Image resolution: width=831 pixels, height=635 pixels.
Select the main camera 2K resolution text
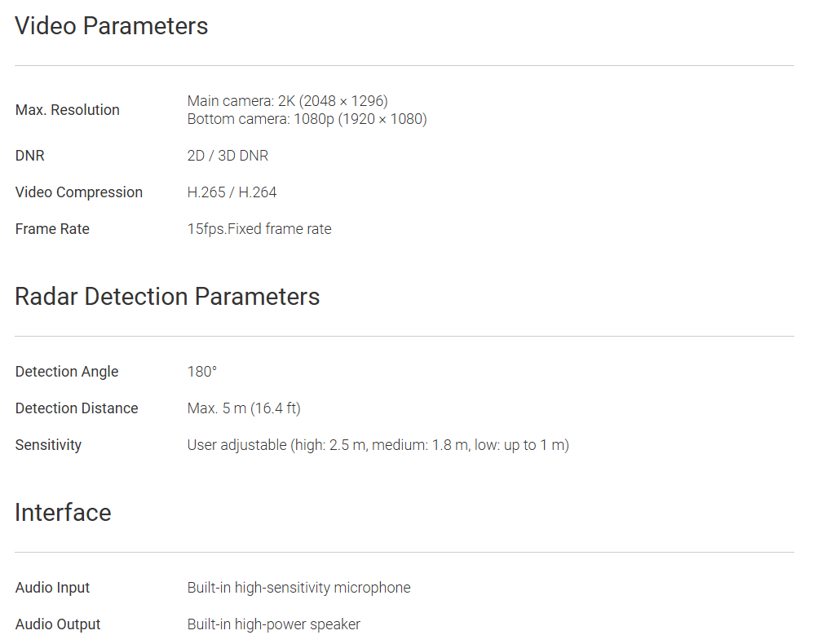tap(287, 101)
